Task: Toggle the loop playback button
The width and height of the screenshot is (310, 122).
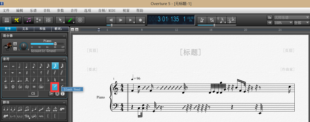Action: 212,20
